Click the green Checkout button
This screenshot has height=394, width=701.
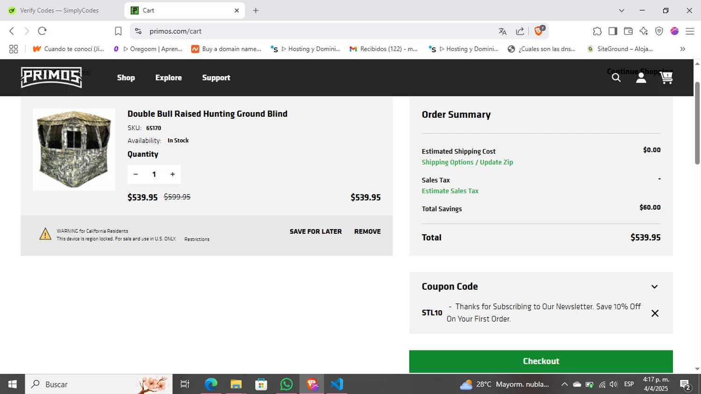541,361
